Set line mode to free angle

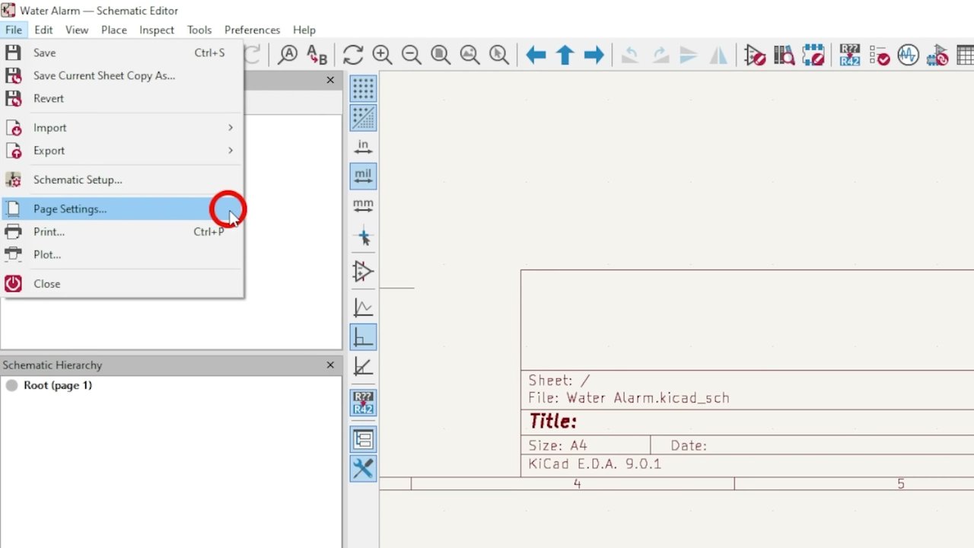363,307
